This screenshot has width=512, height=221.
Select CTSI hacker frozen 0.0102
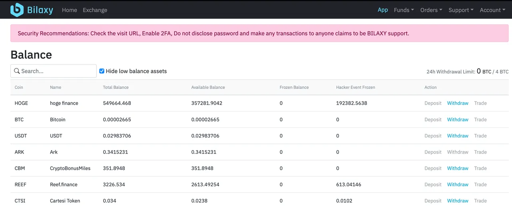point(344,201)
